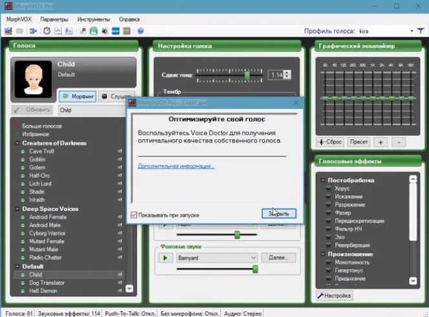Enable the Хорус effect

[x=328, y=188]
